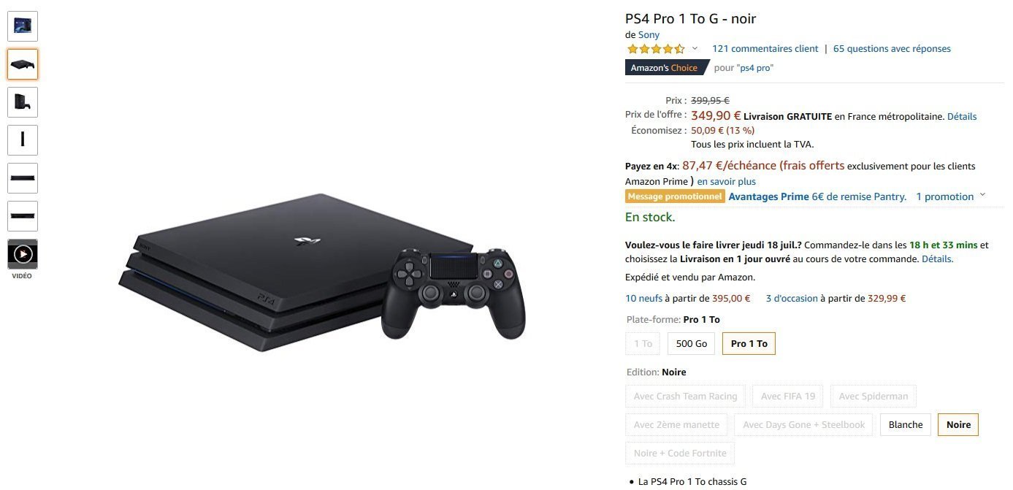This screenshot has width=1013, height=490.
Task: View 121 commentaires client
Action: 765,49
